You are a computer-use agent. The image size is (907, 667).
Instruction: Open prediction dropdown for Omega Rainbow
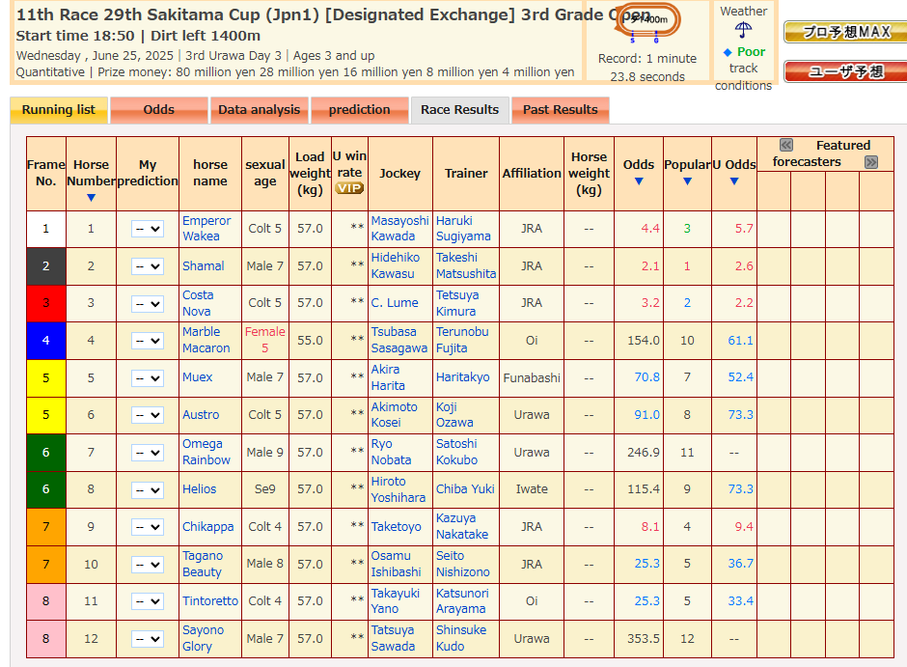click(x=148, y=453)
